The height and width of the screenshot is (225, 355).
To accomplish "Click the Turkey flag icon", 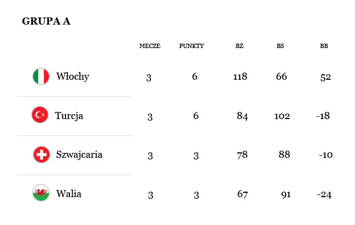I will [x=40, y=115].
